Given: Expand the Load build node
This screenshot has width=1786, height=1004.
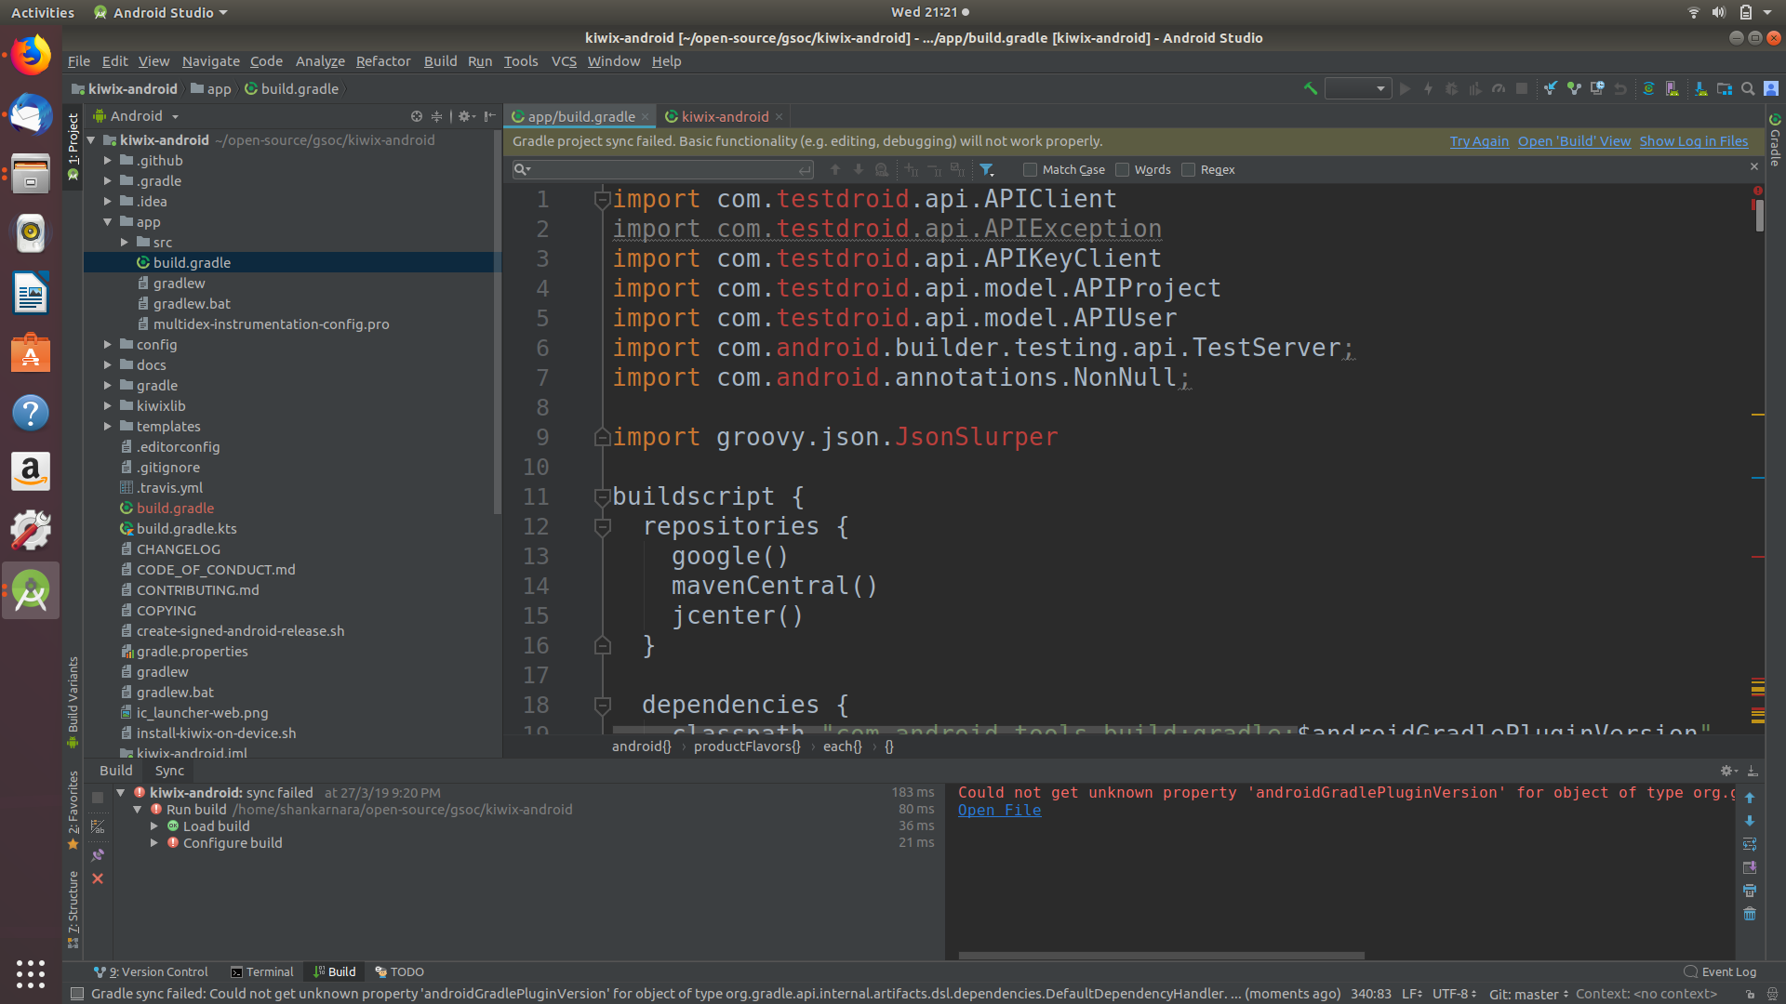Looking at the screenshot, I should (154, 826).
